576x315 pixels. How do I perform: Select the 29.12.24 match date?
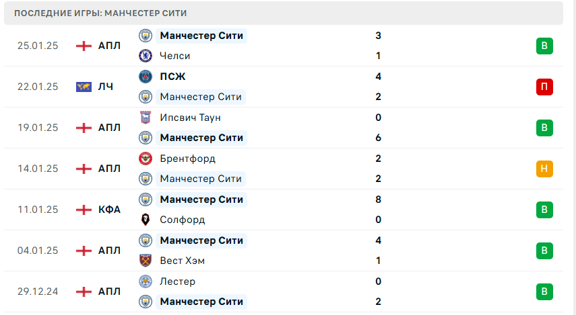pos(38,291)
